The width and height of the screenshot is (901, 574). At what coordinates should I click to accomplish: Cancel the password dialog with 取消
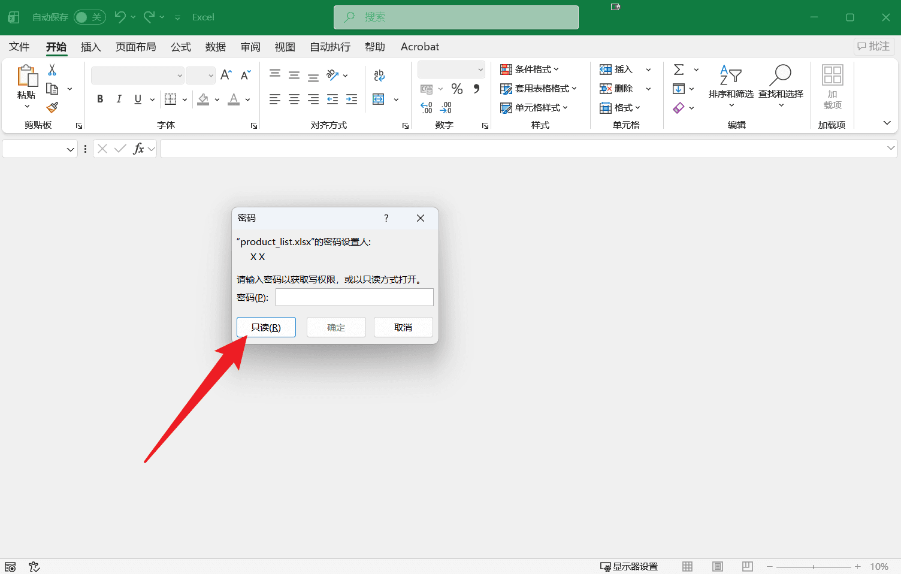click(x=403, y=327)
